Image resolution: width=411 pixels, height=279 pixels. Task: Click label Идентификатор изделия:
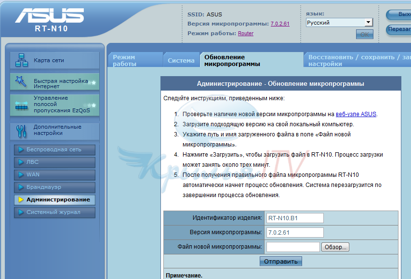tap(227, 218)
